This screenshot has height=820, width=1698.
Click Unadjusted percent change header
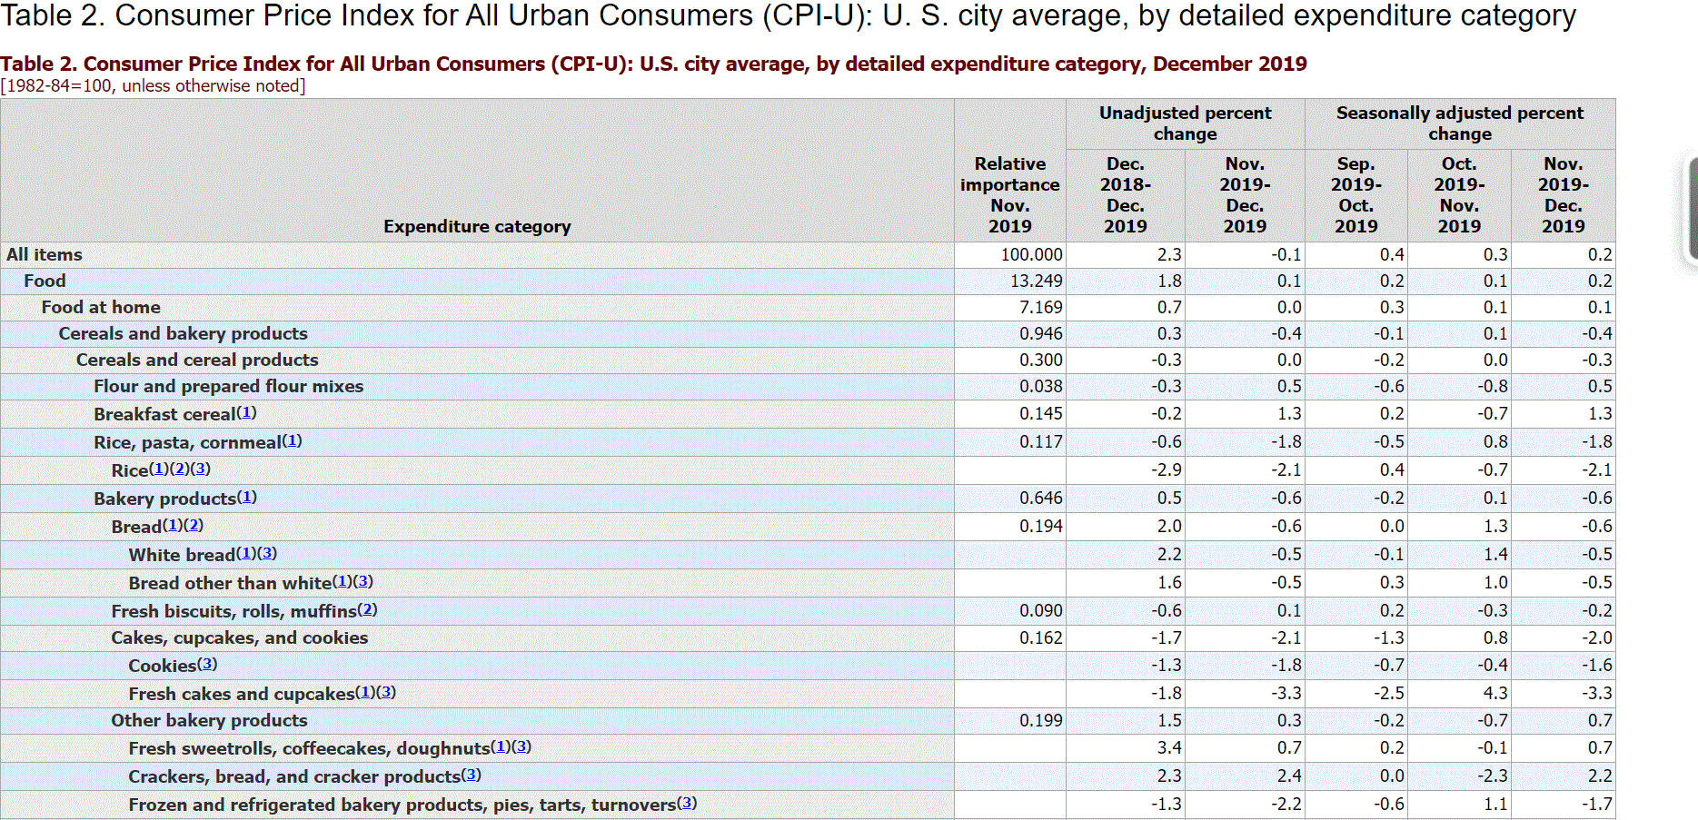pos(1186,123)
